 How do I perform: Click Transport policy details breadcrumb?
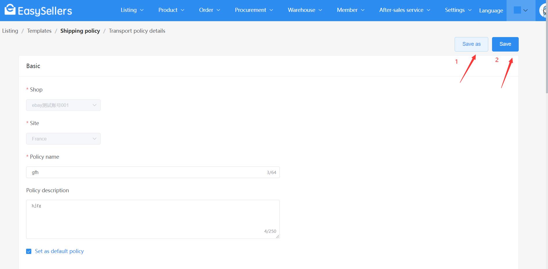tap(137, 31)
